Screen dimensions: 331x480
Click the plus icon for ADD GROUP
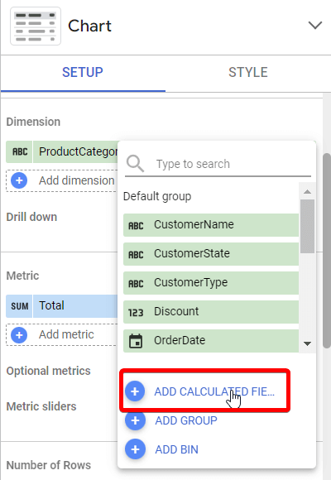(x=135, y=420)
